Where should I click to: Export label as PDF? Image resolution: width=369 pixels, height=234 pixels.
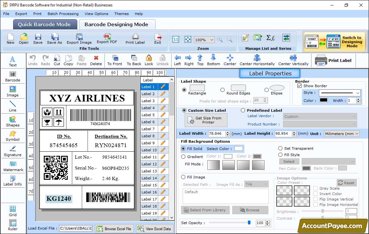[107, 39]
